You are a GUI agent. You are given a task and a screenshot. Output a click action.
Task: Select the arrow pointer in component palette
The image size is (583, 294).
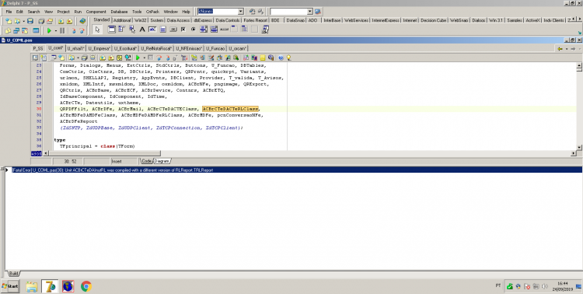[98, 30]
